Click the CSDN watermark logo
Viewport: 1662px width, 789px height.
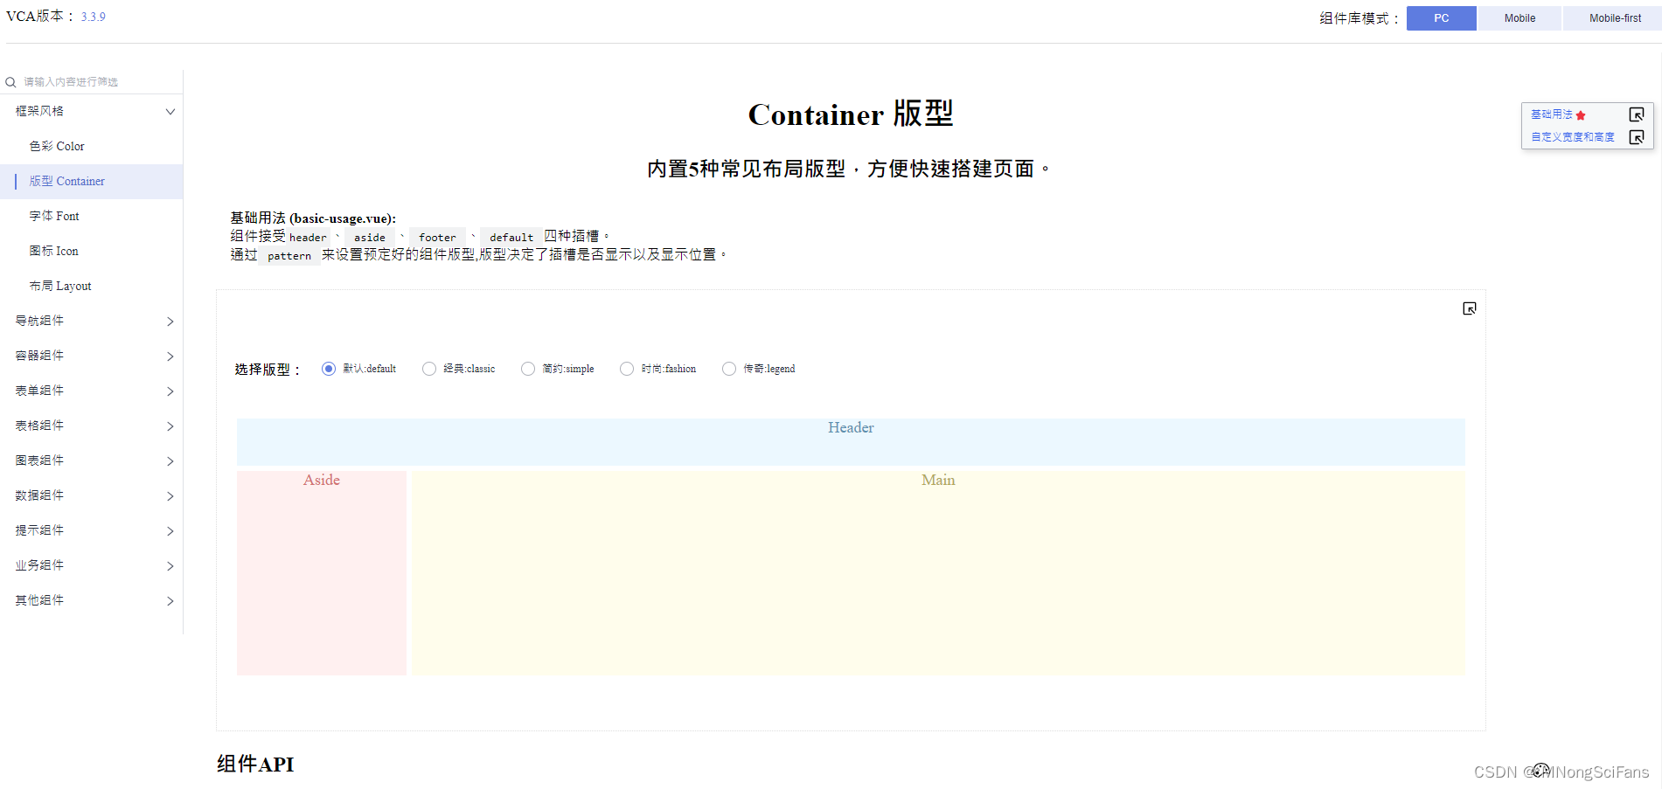click(1541, 770)
